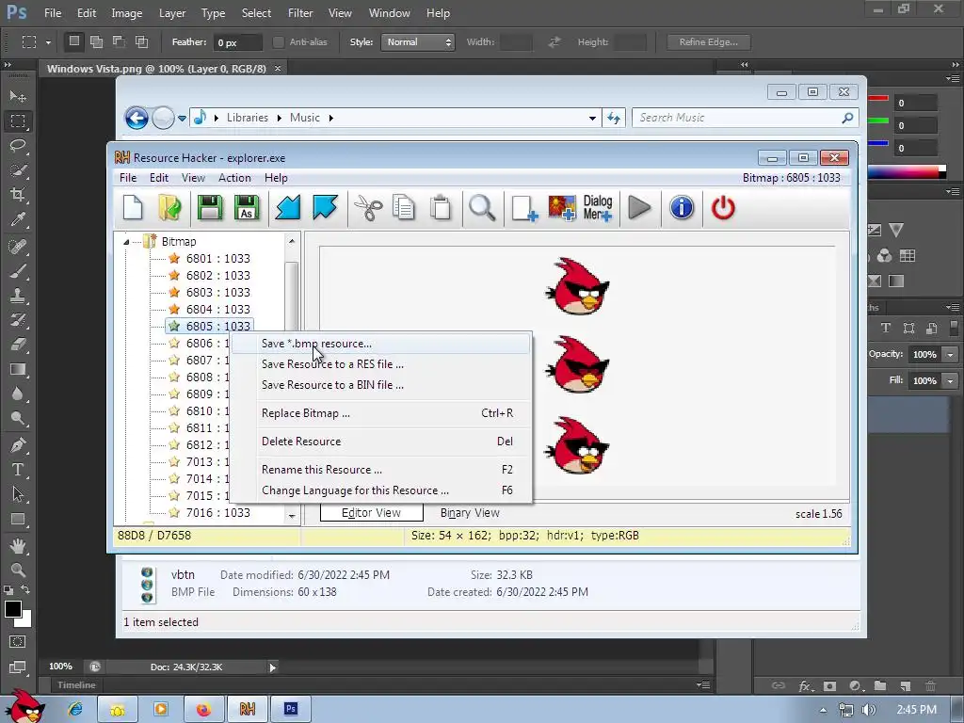
Task: Click the New blank file icon in Resource Hacker
Action: point(133,207)
